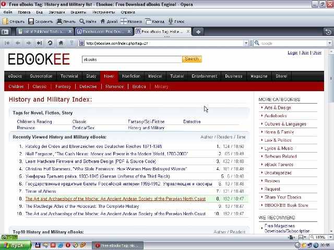
Task: Select the Detective sub-navigation link
Action: (88, 86)
